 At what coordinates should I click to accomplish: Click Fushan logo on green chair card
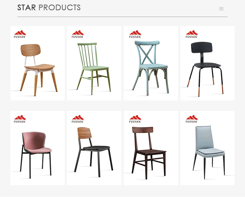click(78, 34)
